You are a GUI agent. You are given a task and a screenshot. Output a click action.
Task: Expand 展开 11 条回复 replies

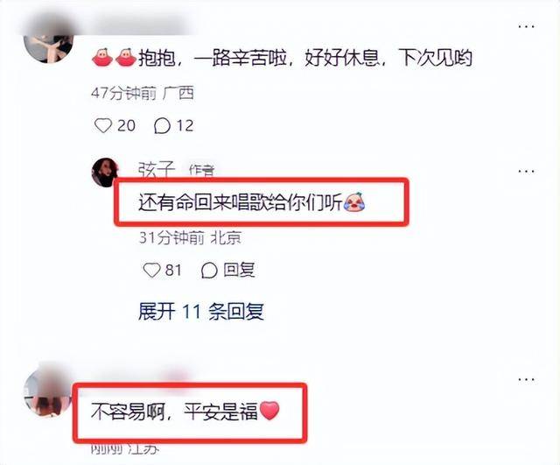(201, 311)
